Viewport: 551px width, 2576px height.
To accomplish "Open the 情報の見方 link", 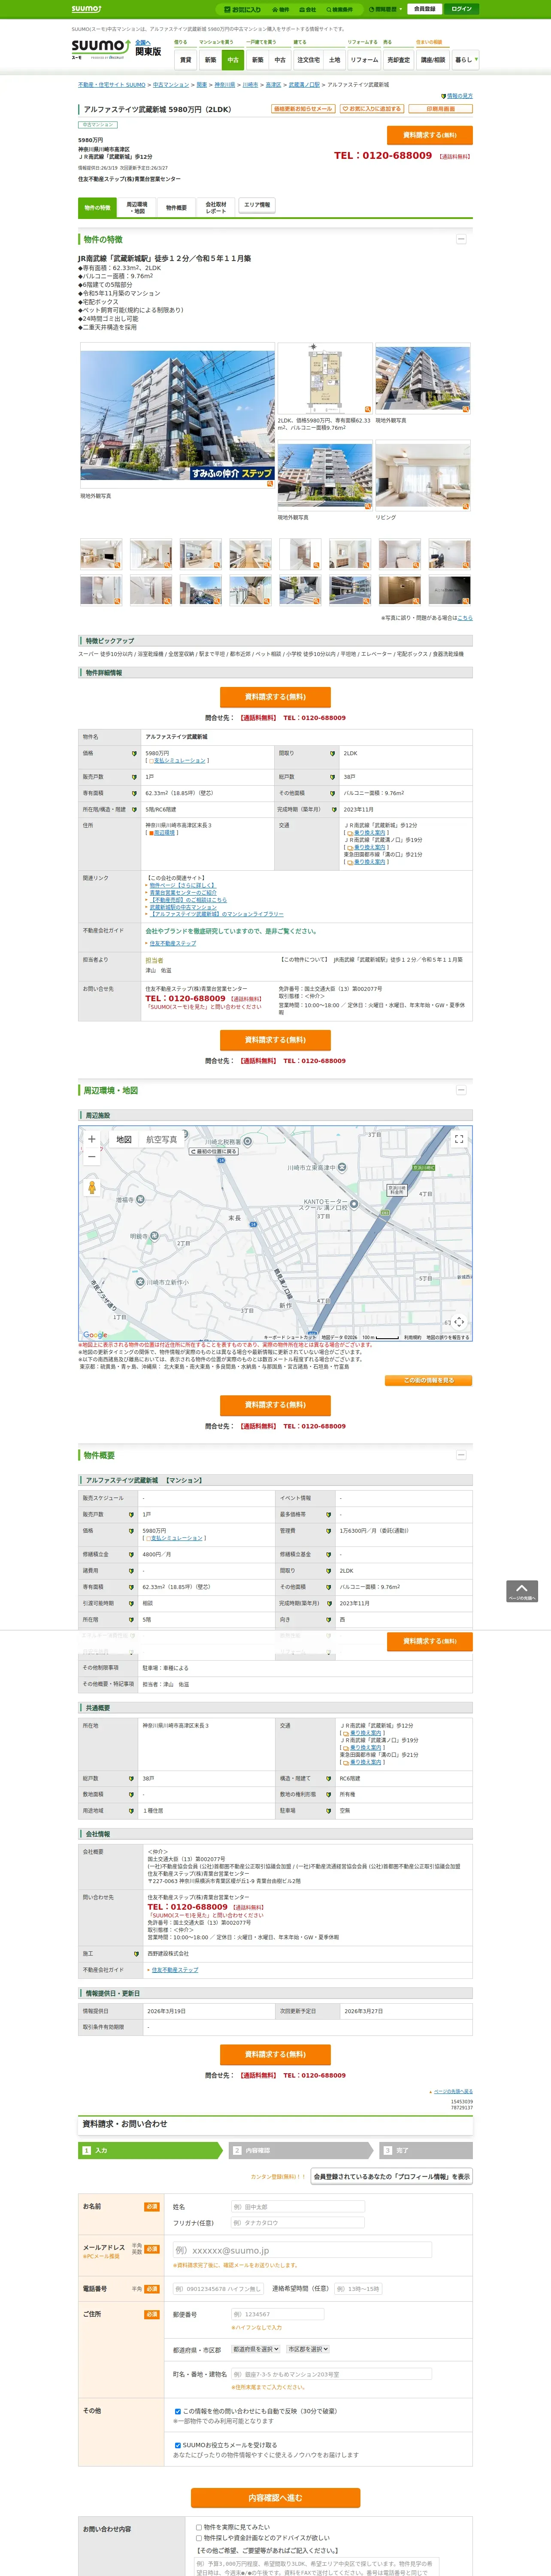I will pyautogui.click(x=460, y=96).
